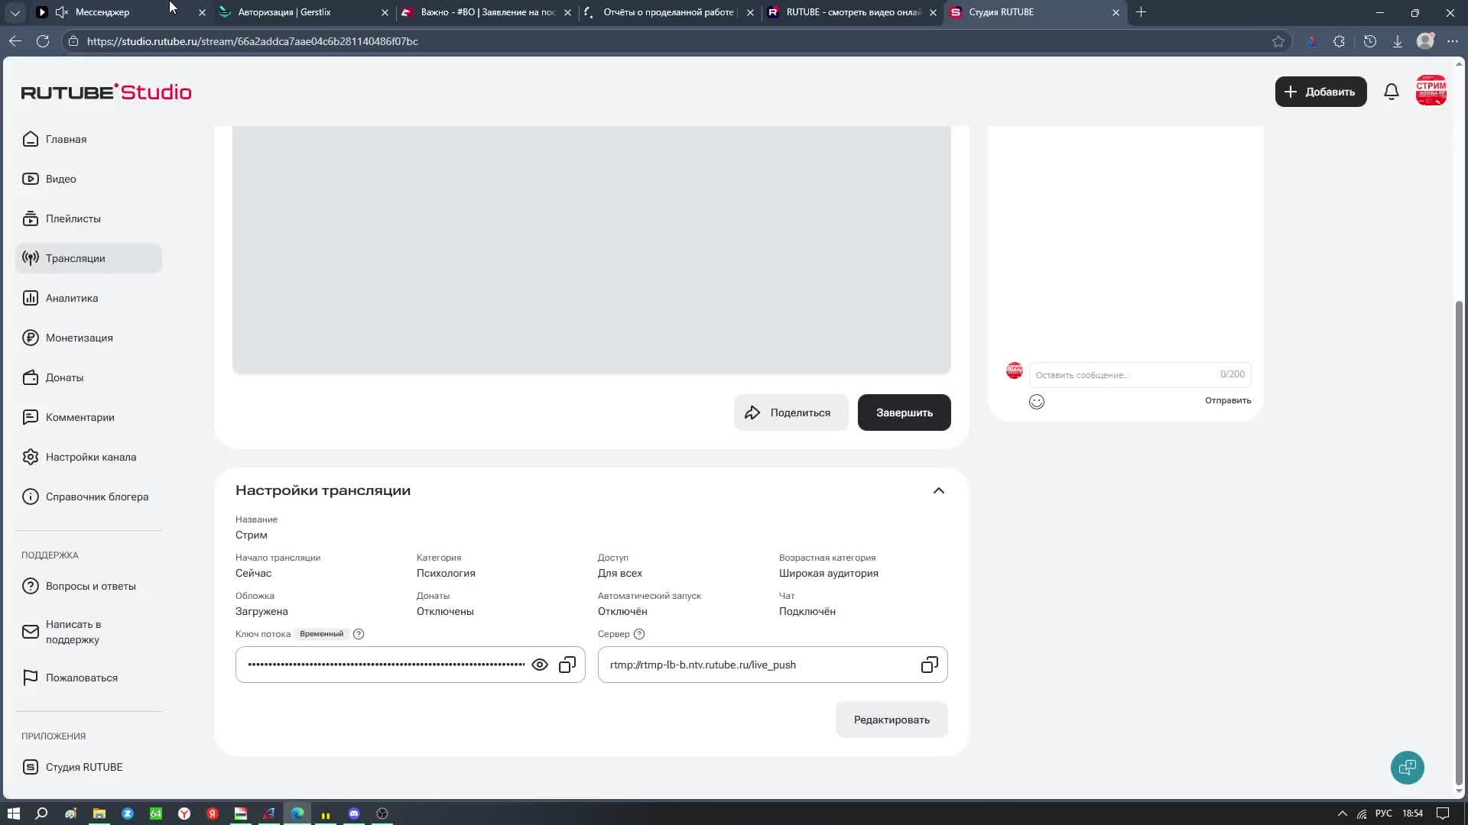Viewport: 1468px width, 825px height.
Task: Collapse the Настройки трансляции section
Action: [x=938, y=490]
